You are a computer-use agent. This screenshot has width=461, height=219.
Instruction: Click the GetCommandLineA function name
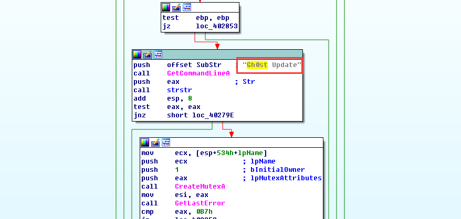(x=198, y=73)
